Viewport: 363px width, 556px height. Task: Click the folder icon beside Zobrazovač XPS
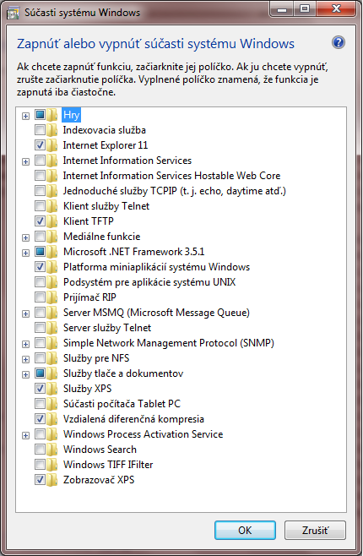tap(52, 480)
